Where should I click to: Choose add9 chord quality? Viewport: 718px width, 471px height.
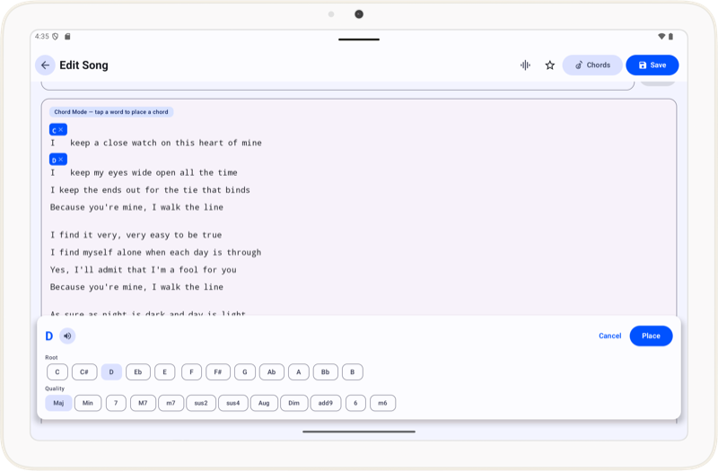(x=326, y=403)
